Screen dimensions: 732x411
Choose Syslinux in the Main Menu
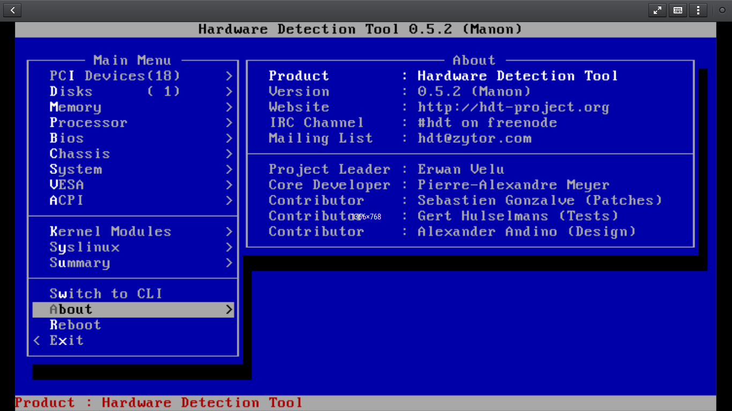click(85, 247)
